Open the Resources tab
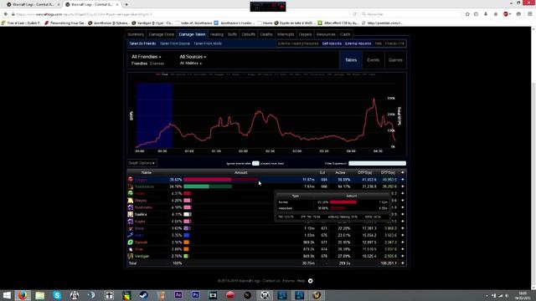 pos(326,34)
